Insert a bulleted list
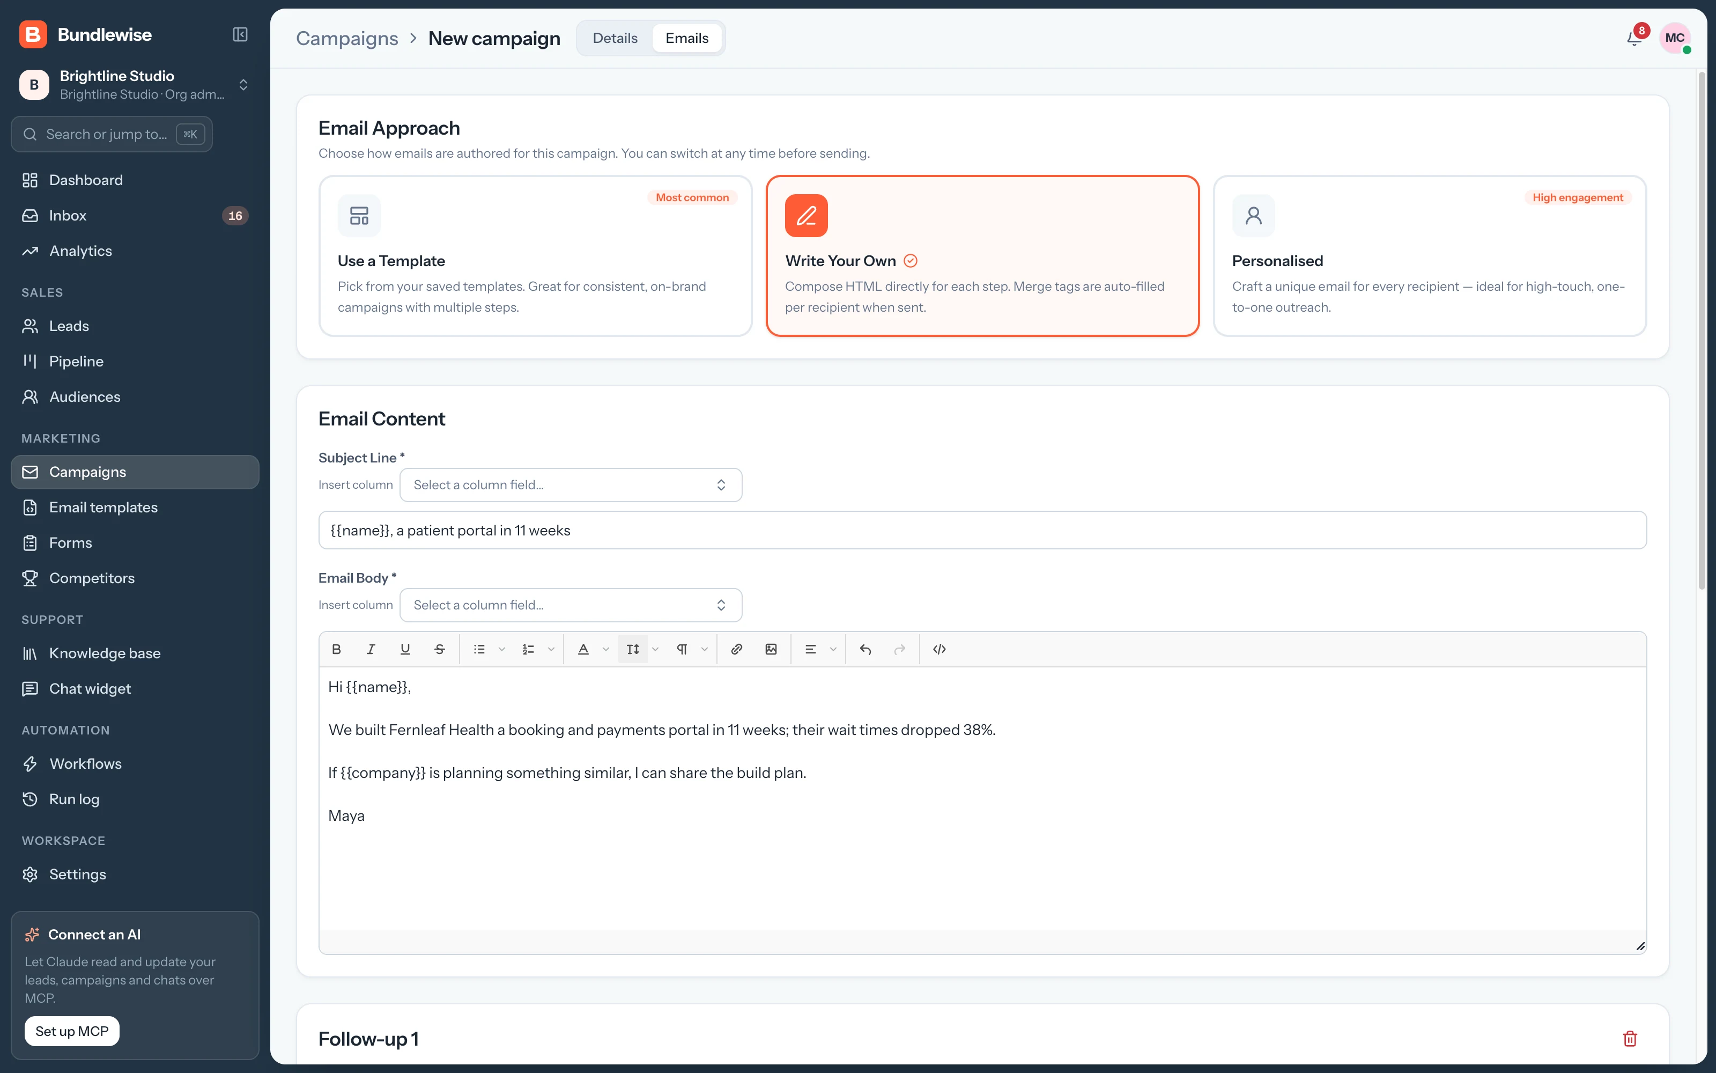Screen dimensions: 1716x1073 pos(479,649)
